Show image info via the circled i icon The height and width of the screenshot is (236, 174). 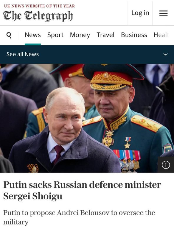[x=166, y=165]
